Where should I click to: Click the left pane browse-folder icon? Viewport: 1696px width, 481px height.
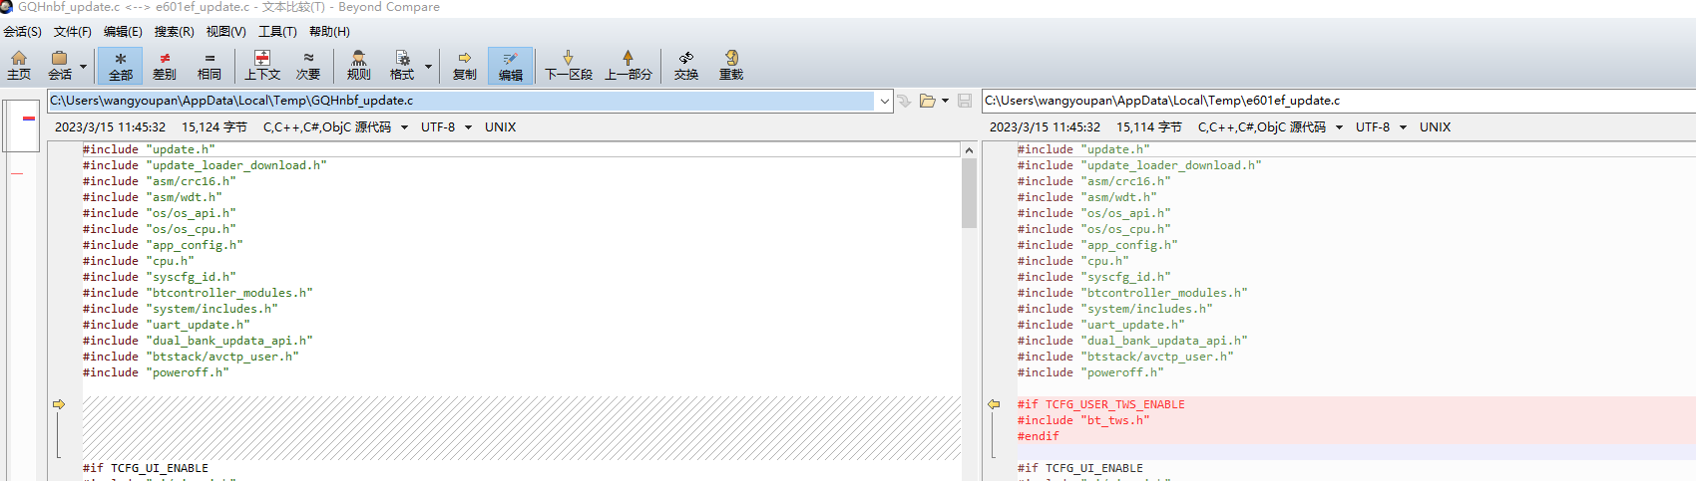tap(928, 101)
